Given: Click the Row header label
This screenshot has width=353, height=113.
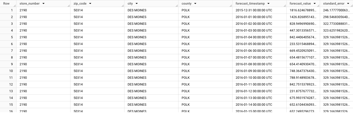Looking at the screenshot, I should (x=6, y=4).
